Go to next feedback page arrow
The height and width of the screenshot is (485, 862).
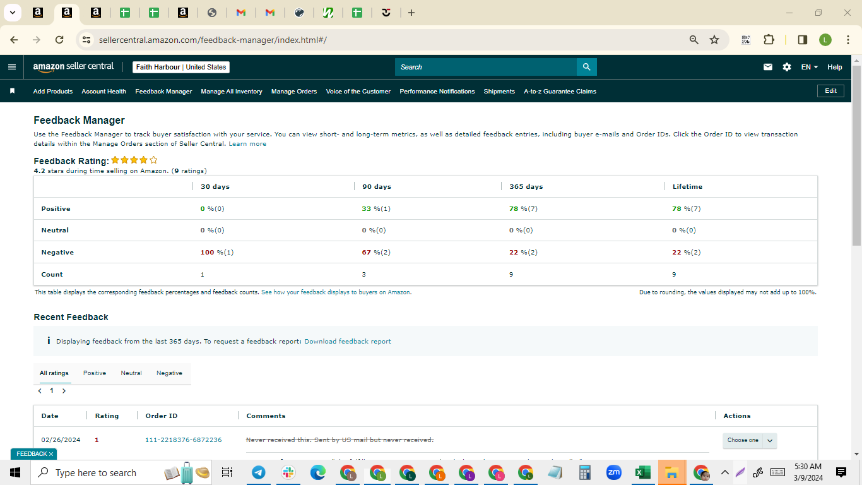point(64,391)
